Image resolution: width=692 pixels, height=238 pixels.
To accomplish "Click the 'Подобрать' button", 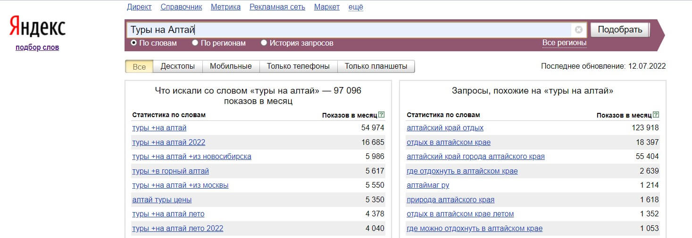I will click(x=620, y=30).
